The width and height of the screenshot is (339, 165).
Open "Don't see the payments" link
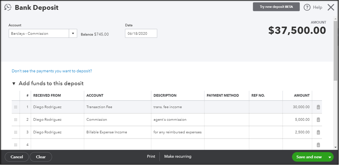[x=52, y=71]
